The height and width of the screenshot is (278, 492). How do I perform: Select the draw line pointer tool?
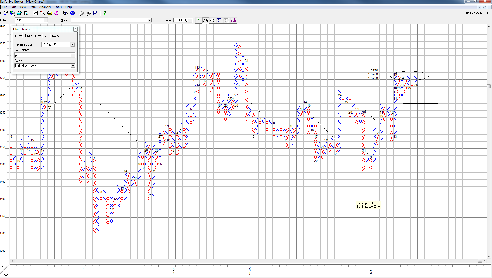coord(205,20)
